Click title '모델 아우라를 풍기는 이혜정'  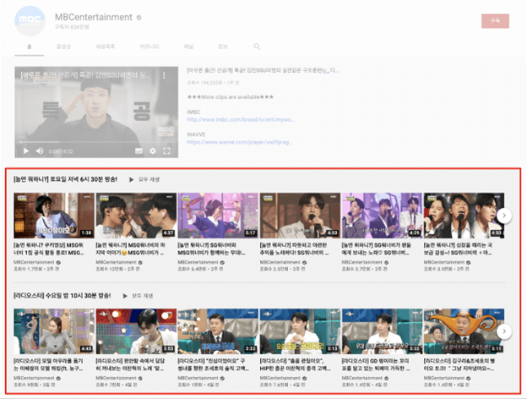(48, 364)
